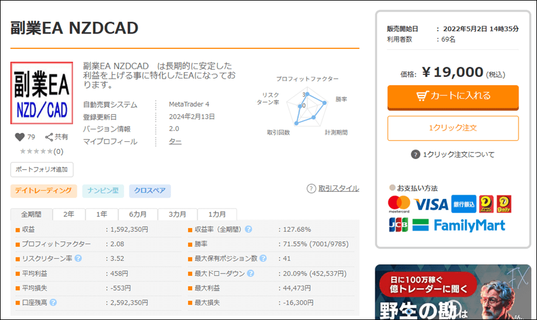Switch to the 6カ月 tab
The image size is (537, 320).
click(x=138, y=215)
